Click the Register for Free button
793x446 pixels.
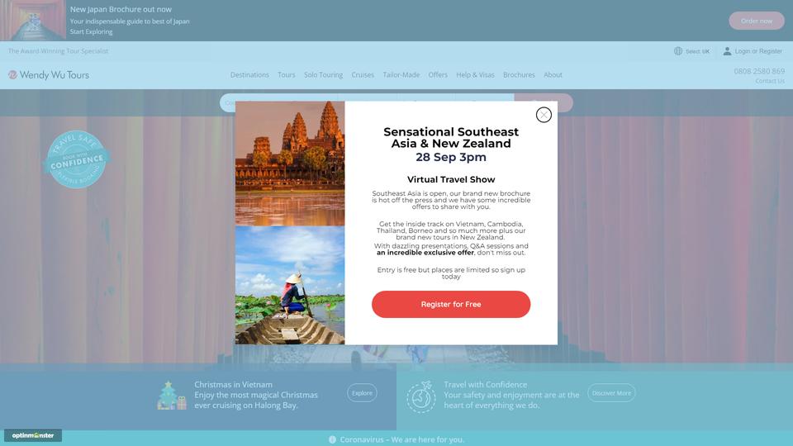coord(451,305)
